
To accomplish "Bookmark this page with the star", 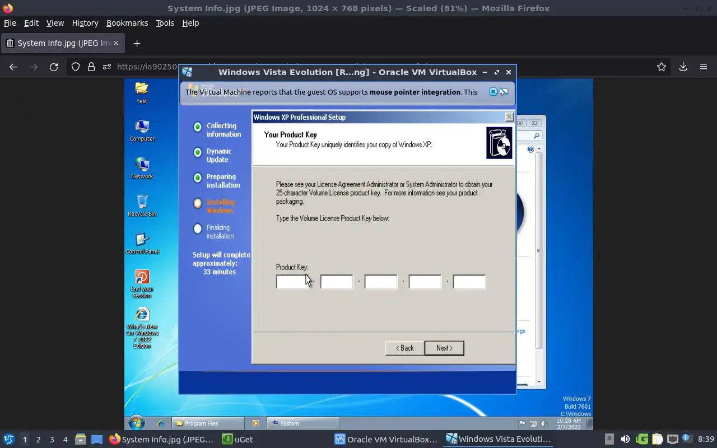I will coord(662,67).
